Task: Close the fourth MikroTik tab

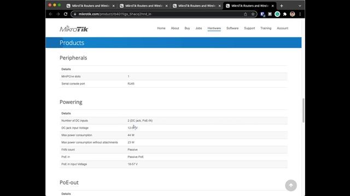Action: click(272, 6)
